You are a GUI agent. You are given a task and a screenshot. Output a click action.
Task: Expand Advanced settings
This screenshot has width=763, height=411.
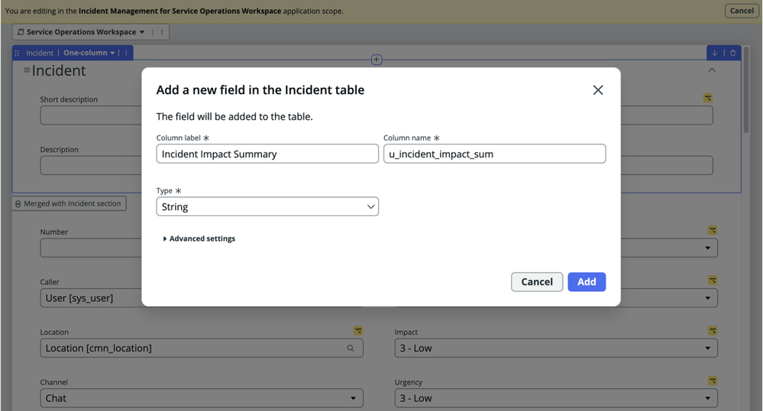[x=199, y=238]
